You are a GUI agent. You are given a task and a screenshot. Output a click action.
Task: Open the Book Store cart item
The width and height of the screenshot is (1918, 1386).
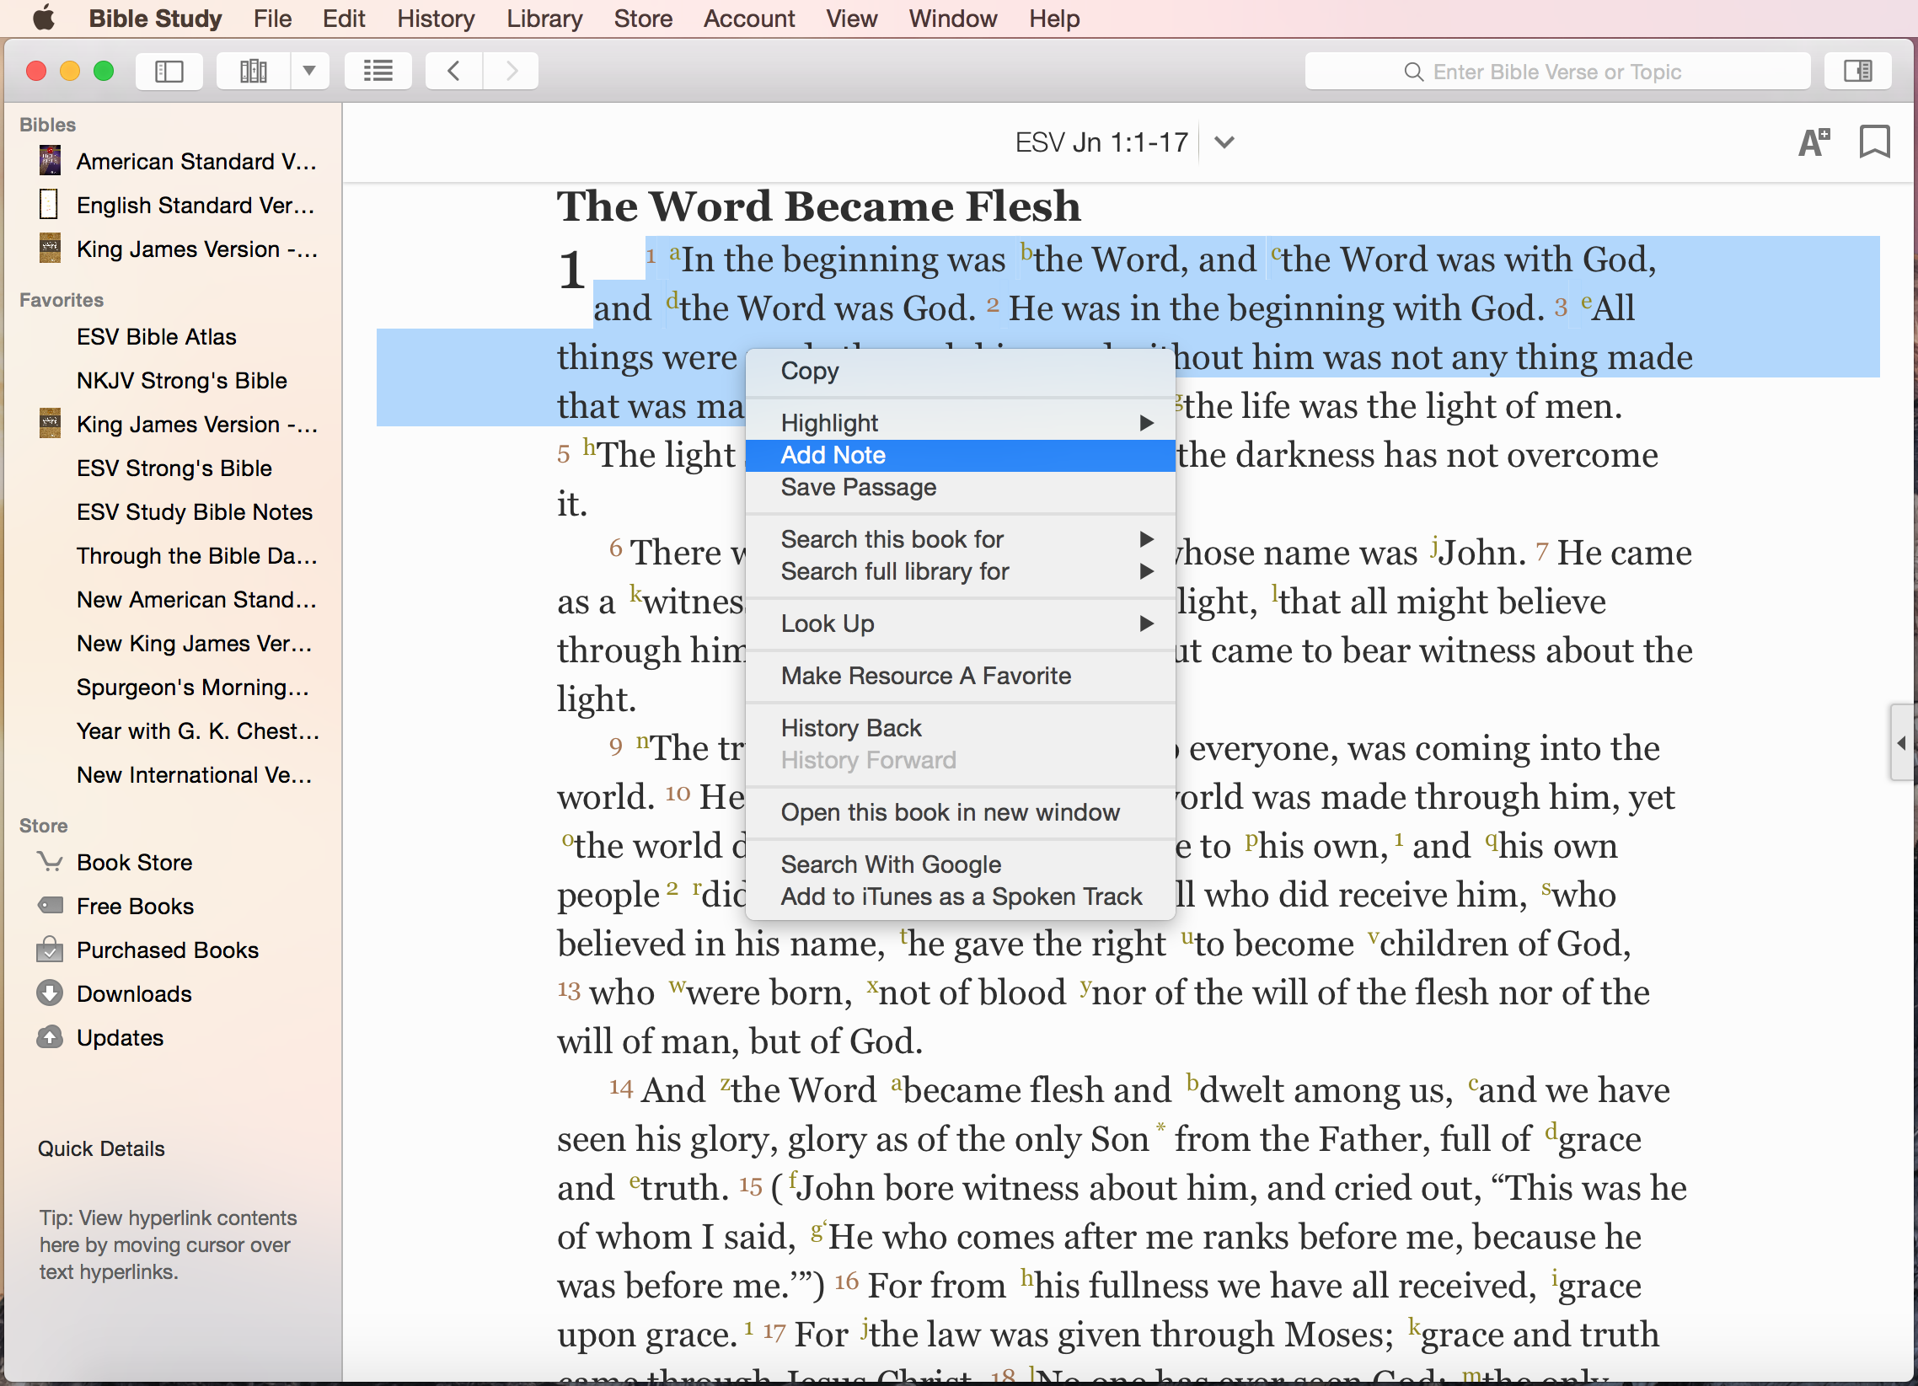[x=134, y=863]
